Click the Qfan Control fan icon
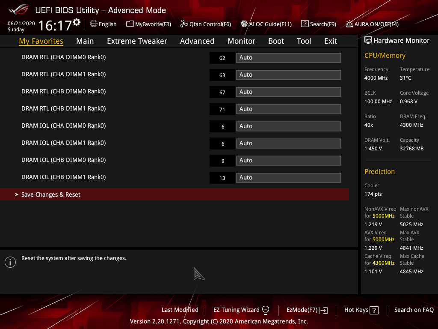438x329 pixels. point(184,24)
